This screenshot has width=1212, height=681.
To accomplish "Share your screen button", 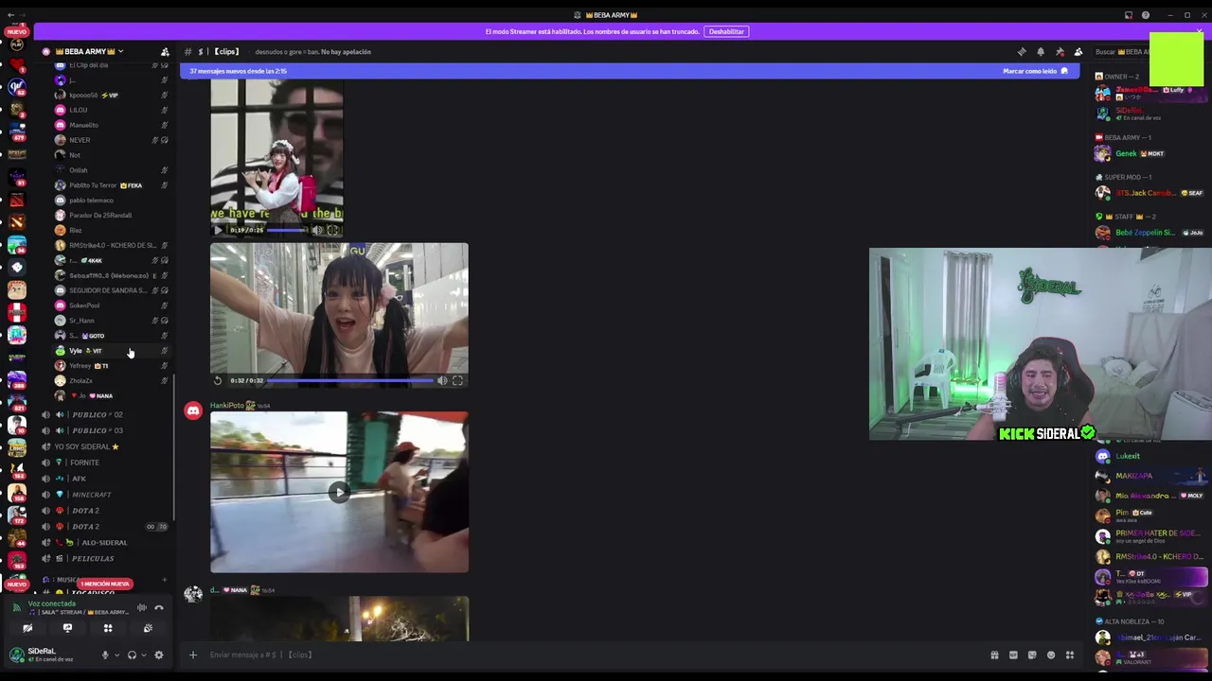I will pos(67,629).
